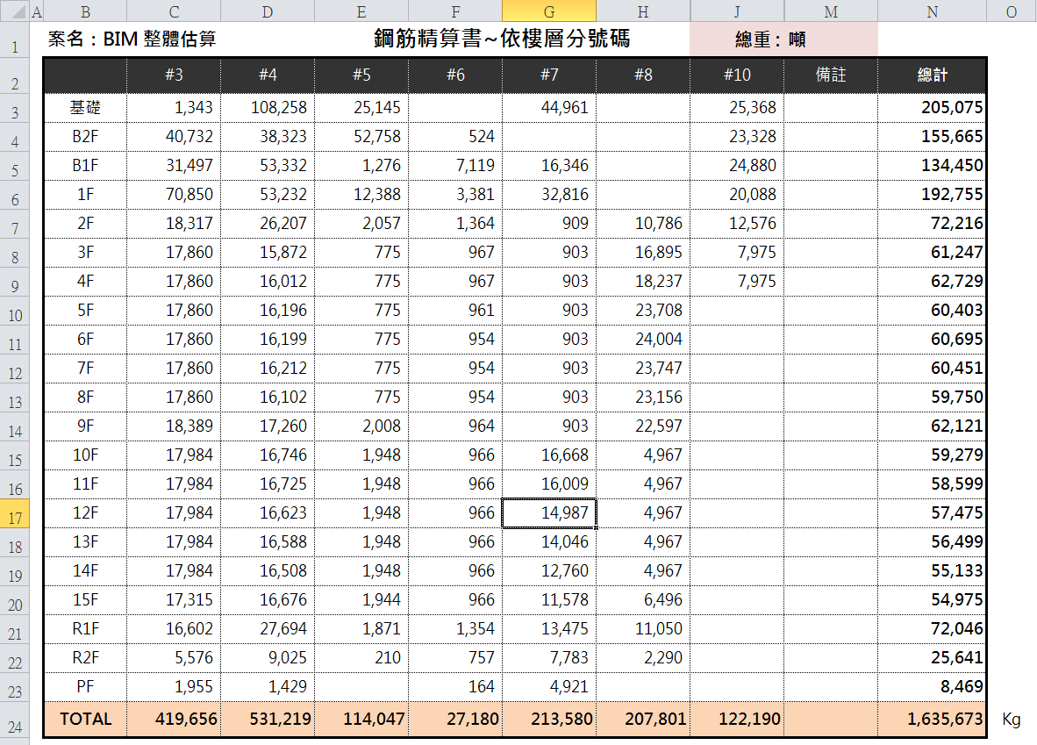This screenshot has width=1037, height=745.
Task: Click the Select All corner button
Action: tap(14, 11)
